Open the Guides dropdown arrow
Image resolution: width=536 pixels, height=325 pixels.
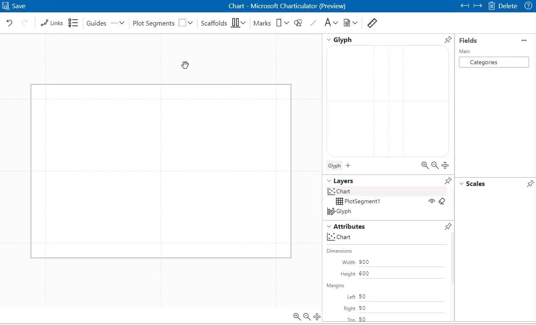(x=122, y=23)
